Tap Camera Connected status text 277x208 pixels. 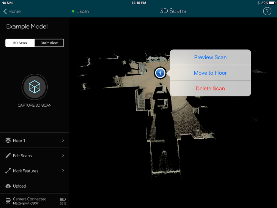(30, 199)
